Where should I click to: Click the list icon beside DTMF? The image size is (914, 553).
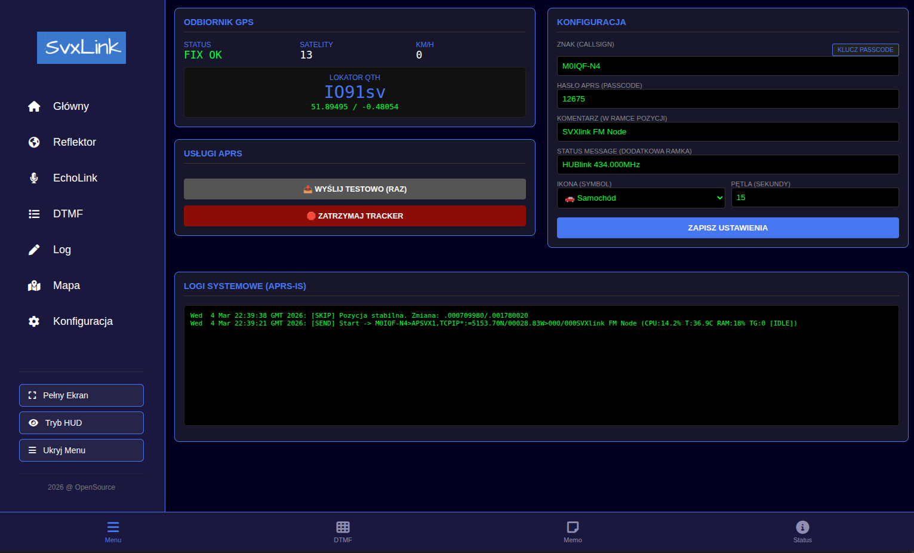(34, 214)
